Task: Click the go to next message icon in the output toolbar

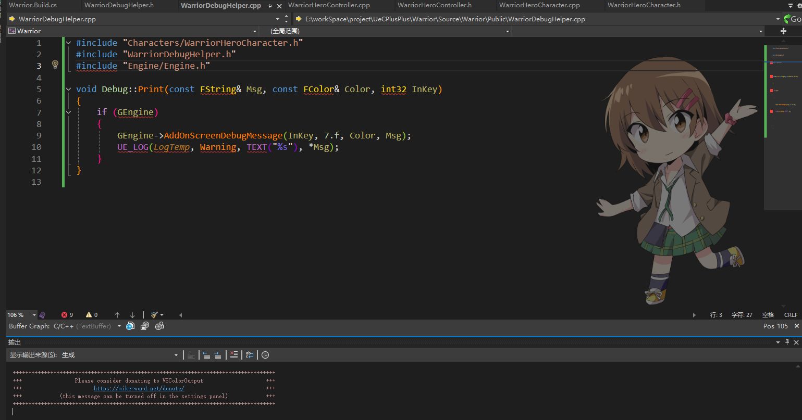Action: pos(218,355)
